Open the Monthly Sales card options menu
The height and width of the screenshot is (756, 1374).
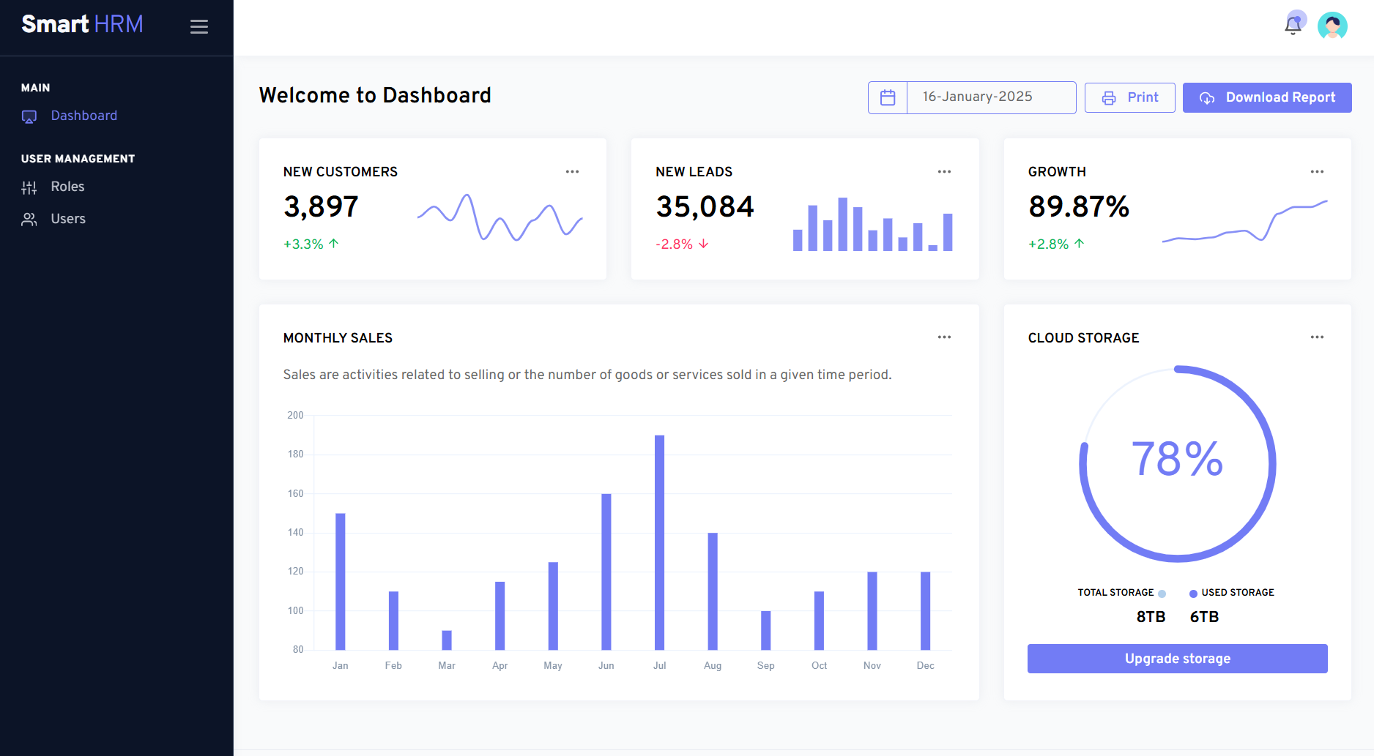point(944,337)
